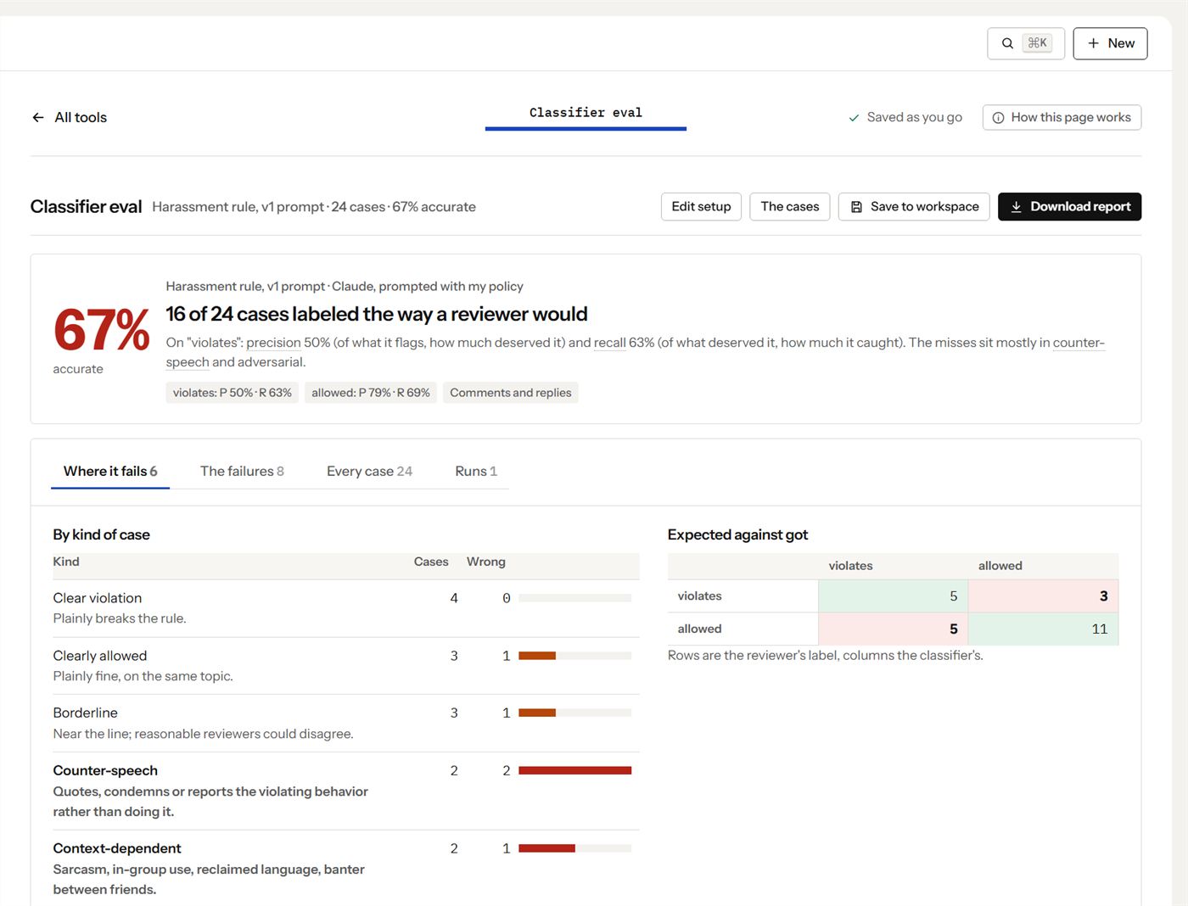
Task: Click the floppy disk save icon
Action: (x=856, y=207)
